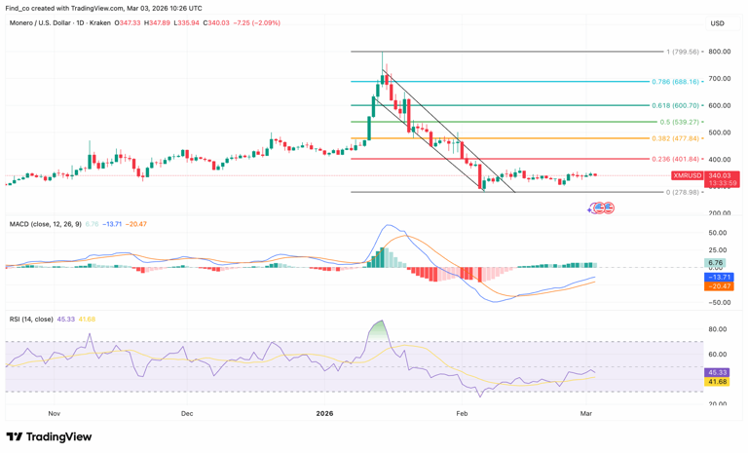
Task: Click the 600.00 price axis label
Action: [720, 105]
